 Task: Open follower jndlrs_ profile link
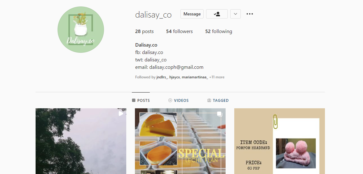click(162, 77)
